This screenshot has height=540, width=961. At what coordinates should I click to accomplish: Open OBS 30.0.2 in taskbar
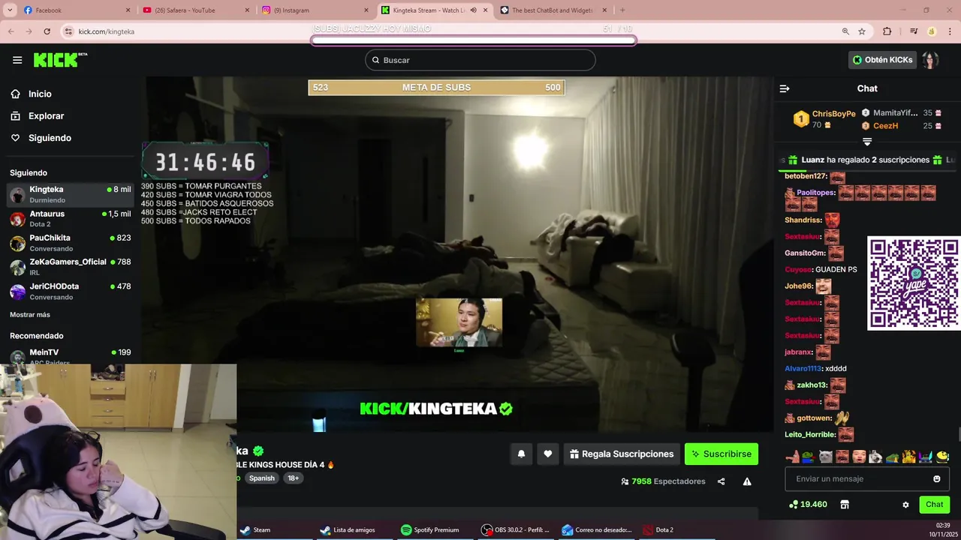[515, 529]
